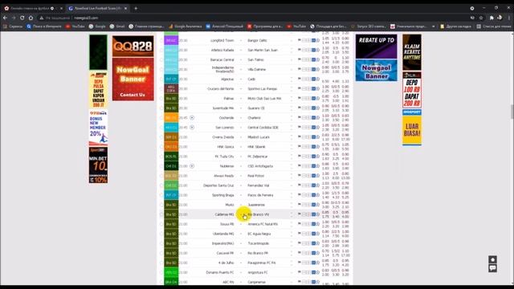Viewport: 514px width, 289px height.
Task: Click flag icon in Atletico Rafaela row
Action: pyautogui.click(x=299, y=50)
